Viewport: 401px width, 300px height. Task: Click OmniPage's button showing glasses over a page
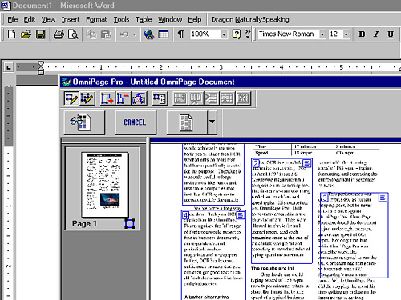84,122
